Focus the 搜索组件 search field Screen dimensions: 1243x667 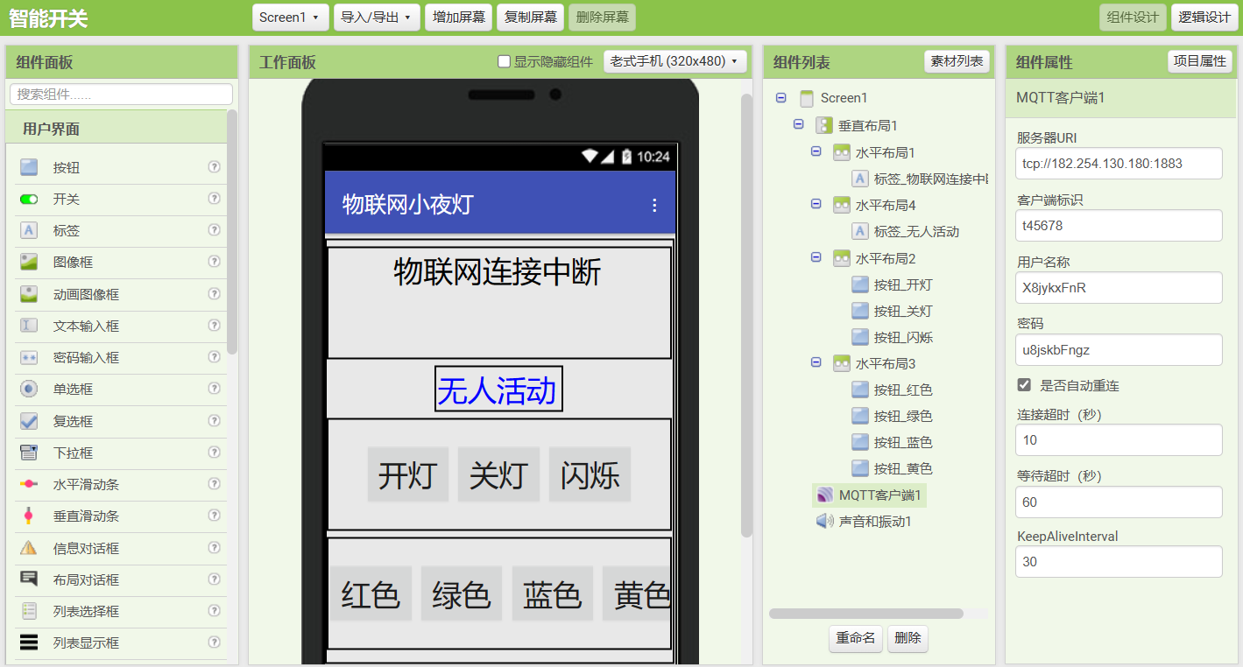pyautogui.click(x=121, y=94)
